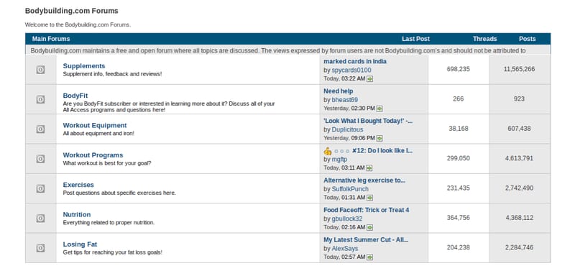Click Losing Fat thread count 204,238
575x266 pixels.
coord(459,247)
